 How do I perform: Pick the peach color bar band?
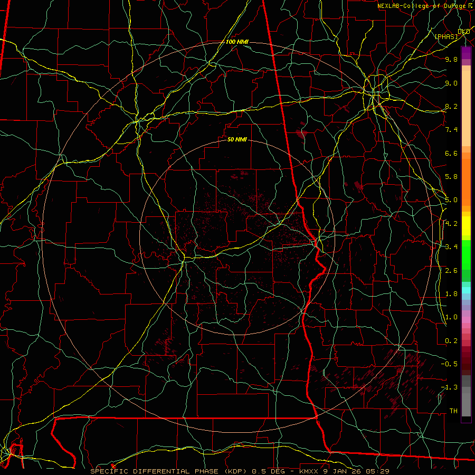tap(466, 109)
